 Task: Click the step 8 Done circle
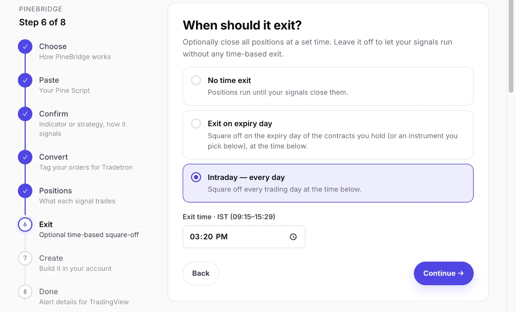click(x=25, y=292)
